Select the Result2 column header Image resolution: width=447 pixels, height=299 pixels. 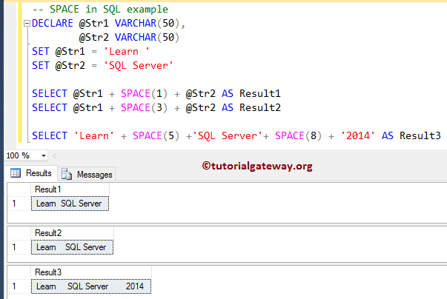(72, 233)
